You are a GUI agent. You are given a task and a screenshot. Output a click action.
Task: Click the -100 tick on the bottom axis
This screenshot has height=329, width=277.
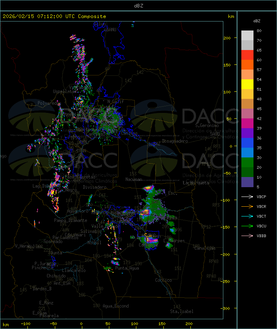(x=25, y=324)
